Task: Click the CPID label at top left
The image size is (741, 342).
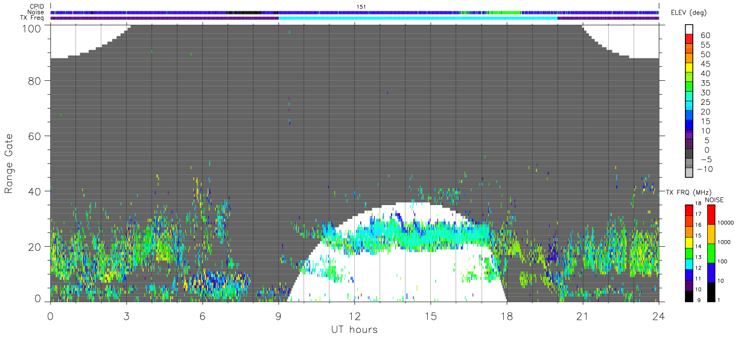Action: 36,7
